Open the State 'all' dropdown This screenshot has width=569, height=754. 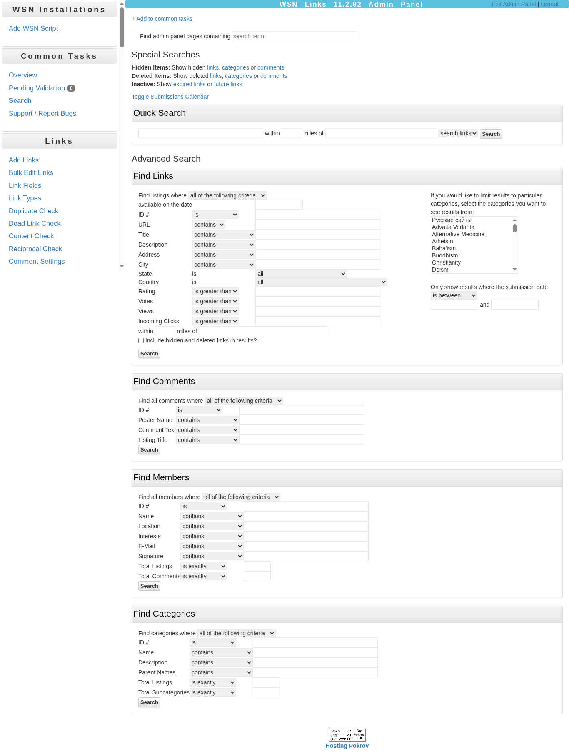pyautogui.click(x=301, y=274)
